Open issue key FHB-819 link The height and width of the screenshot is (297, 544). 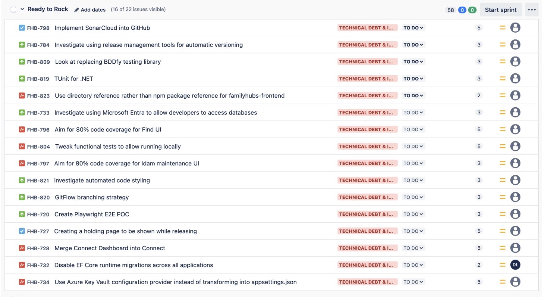38,79
